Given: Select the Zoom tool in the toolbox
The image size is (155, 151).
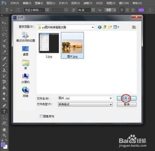Looking at the screenshot, I should point(4,135).
